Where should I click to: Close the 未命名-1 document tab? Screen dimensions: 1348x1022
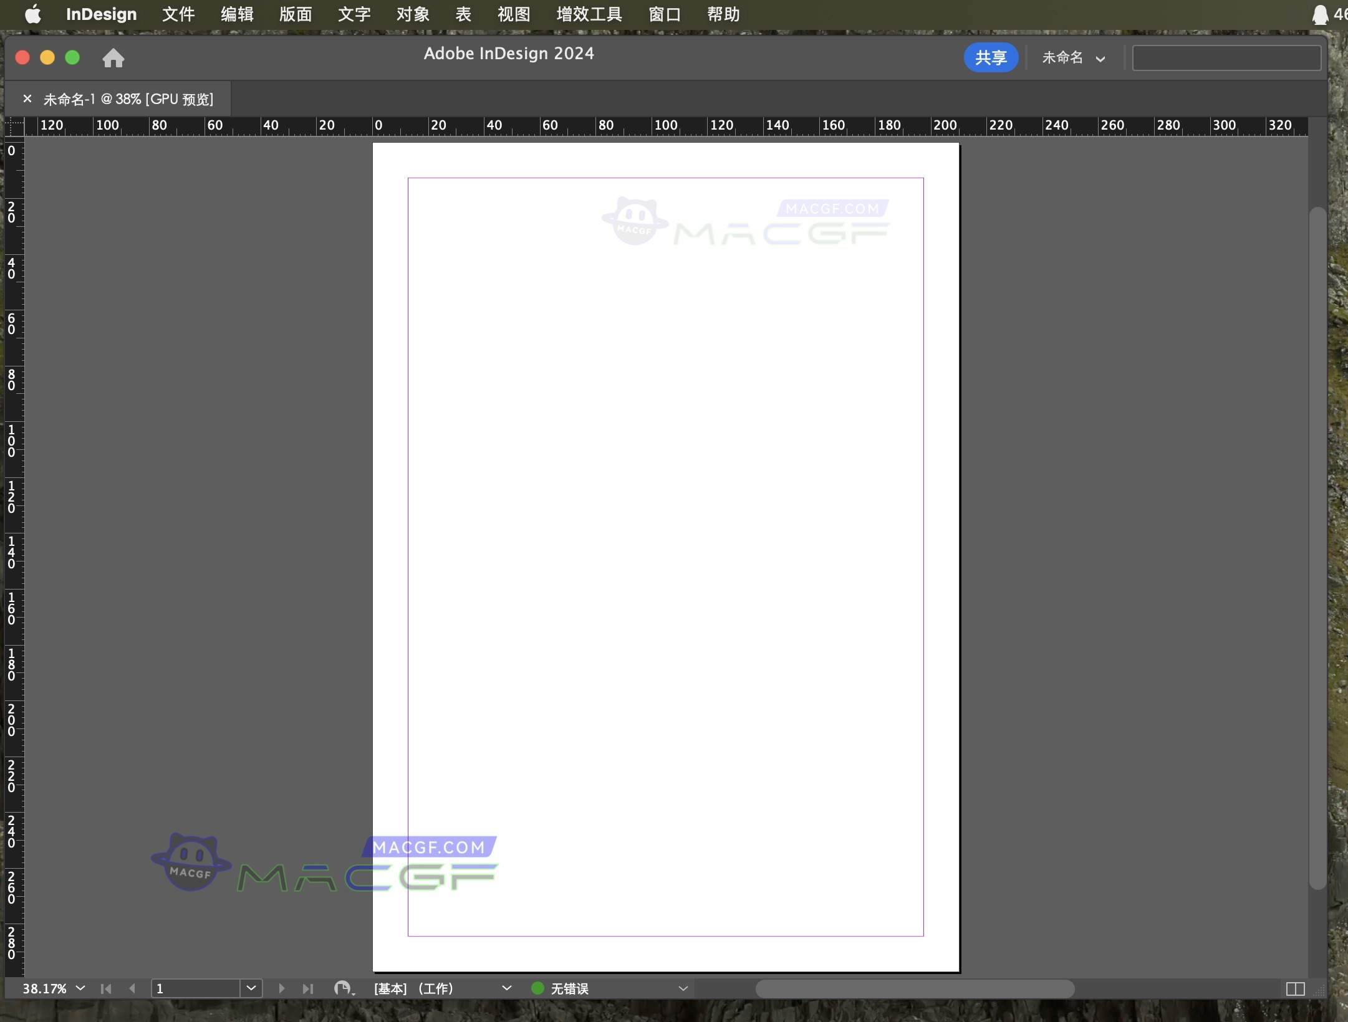point(26,98)
